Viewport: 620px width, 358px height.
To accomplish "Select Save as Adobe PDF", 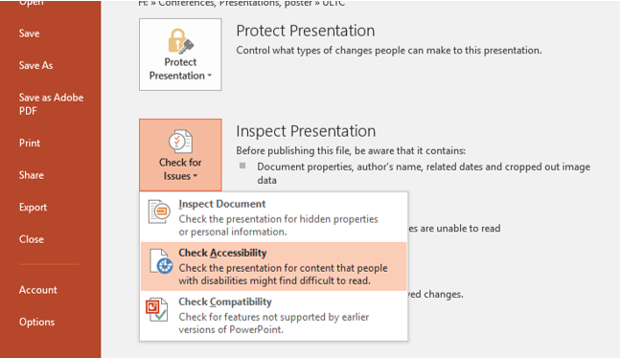I will pyautogui.click(x=51, y=104).
